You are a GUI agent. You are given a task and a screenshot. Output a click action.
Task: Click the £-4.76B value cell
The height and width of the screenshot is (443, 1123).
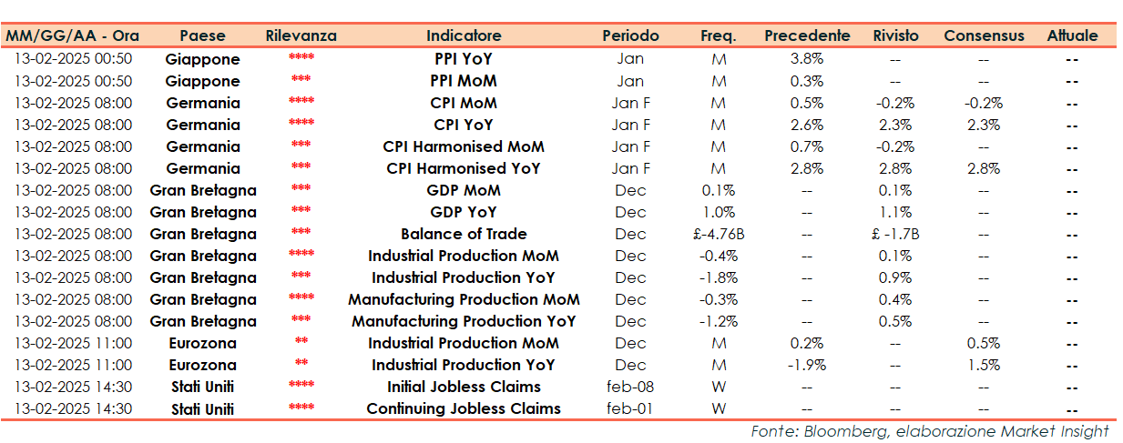[719, 234]
